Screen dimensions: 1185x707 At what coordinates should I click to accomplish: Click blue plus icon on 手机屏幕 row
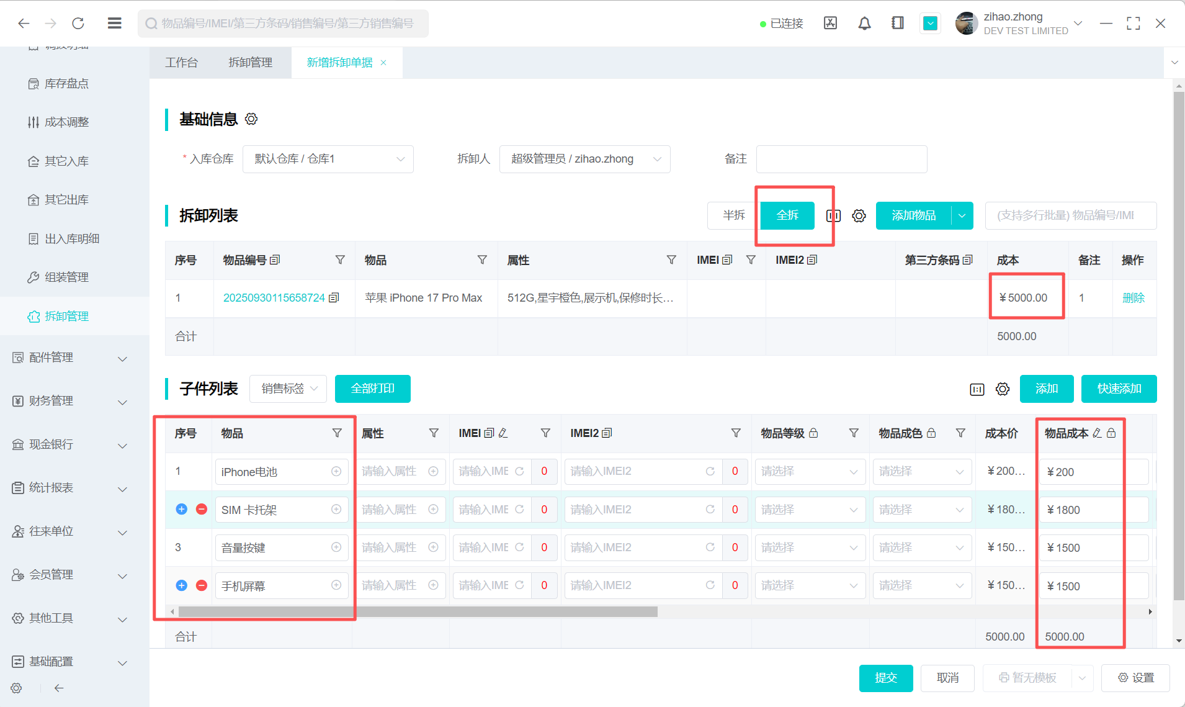point(181,585)
